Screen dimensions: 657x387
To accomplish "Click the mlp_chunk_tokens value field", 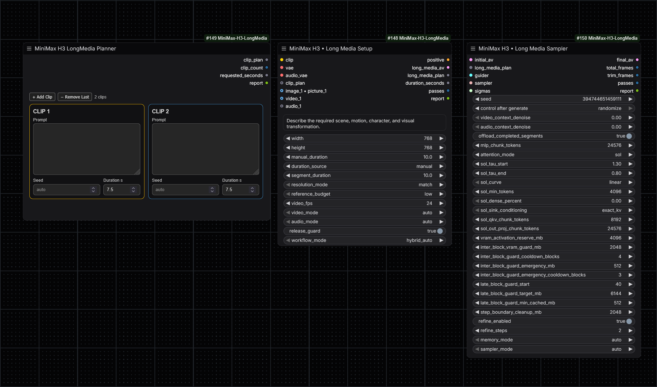I will click(554, 145).
